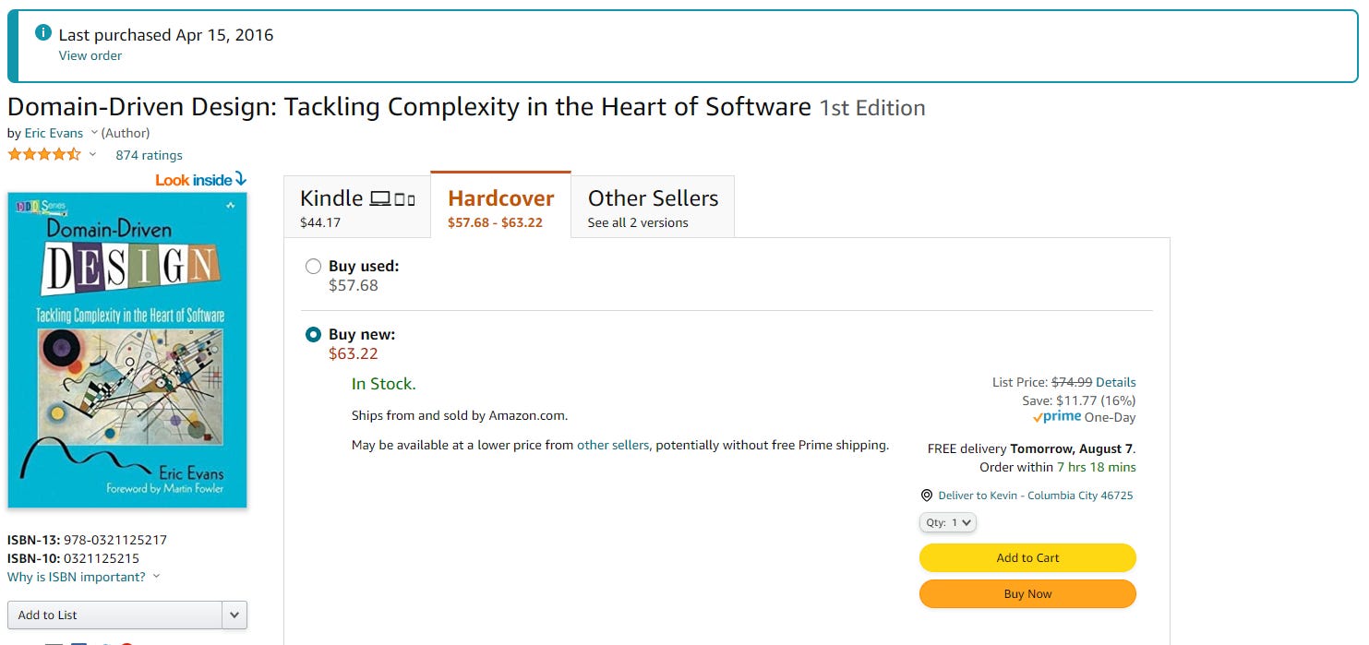1369x645 pixels.
Task: Select the Buy used radio button
Action: 314,267
